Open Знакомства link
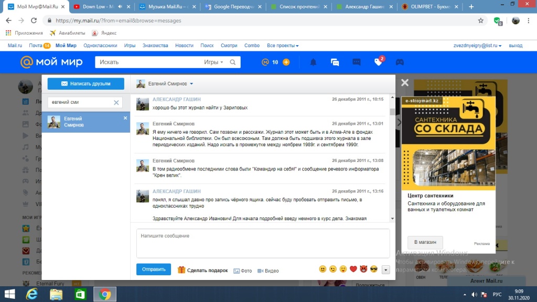The height and width of the screenshot is (302, 537). tap(155, 46)
